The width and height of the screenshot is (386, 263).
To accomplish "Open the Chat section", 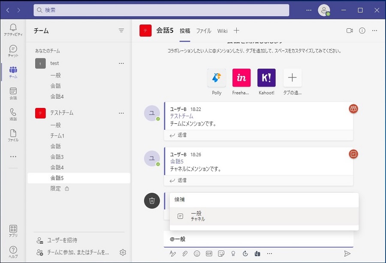I will (13, 51).
